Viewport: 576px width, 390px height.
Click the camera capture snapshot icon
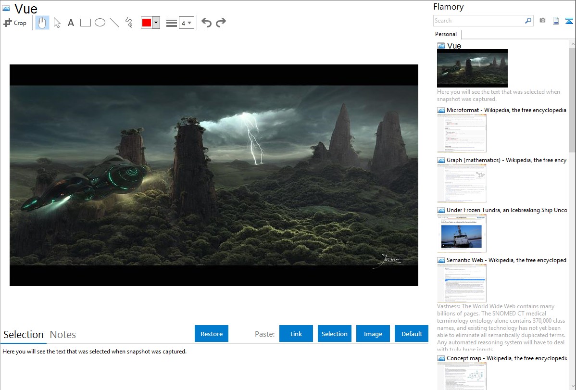coord(542,21)
